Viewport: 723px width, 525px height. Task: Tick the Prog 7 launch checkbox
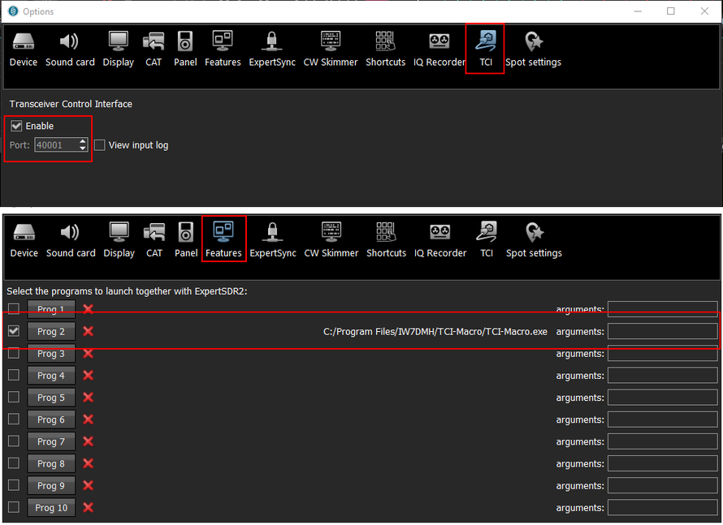tap(14, 441)
